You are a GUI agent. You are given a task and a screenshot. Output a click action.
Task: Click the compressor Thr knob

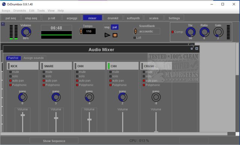pos(190,32)
